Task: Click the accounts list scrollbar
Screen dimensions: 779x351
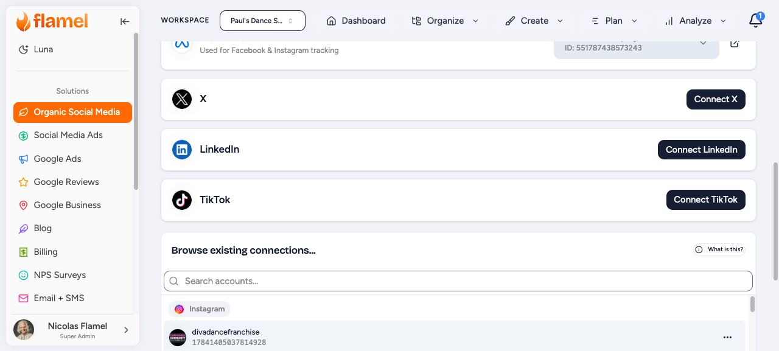Action: click(x=752, y=304)
